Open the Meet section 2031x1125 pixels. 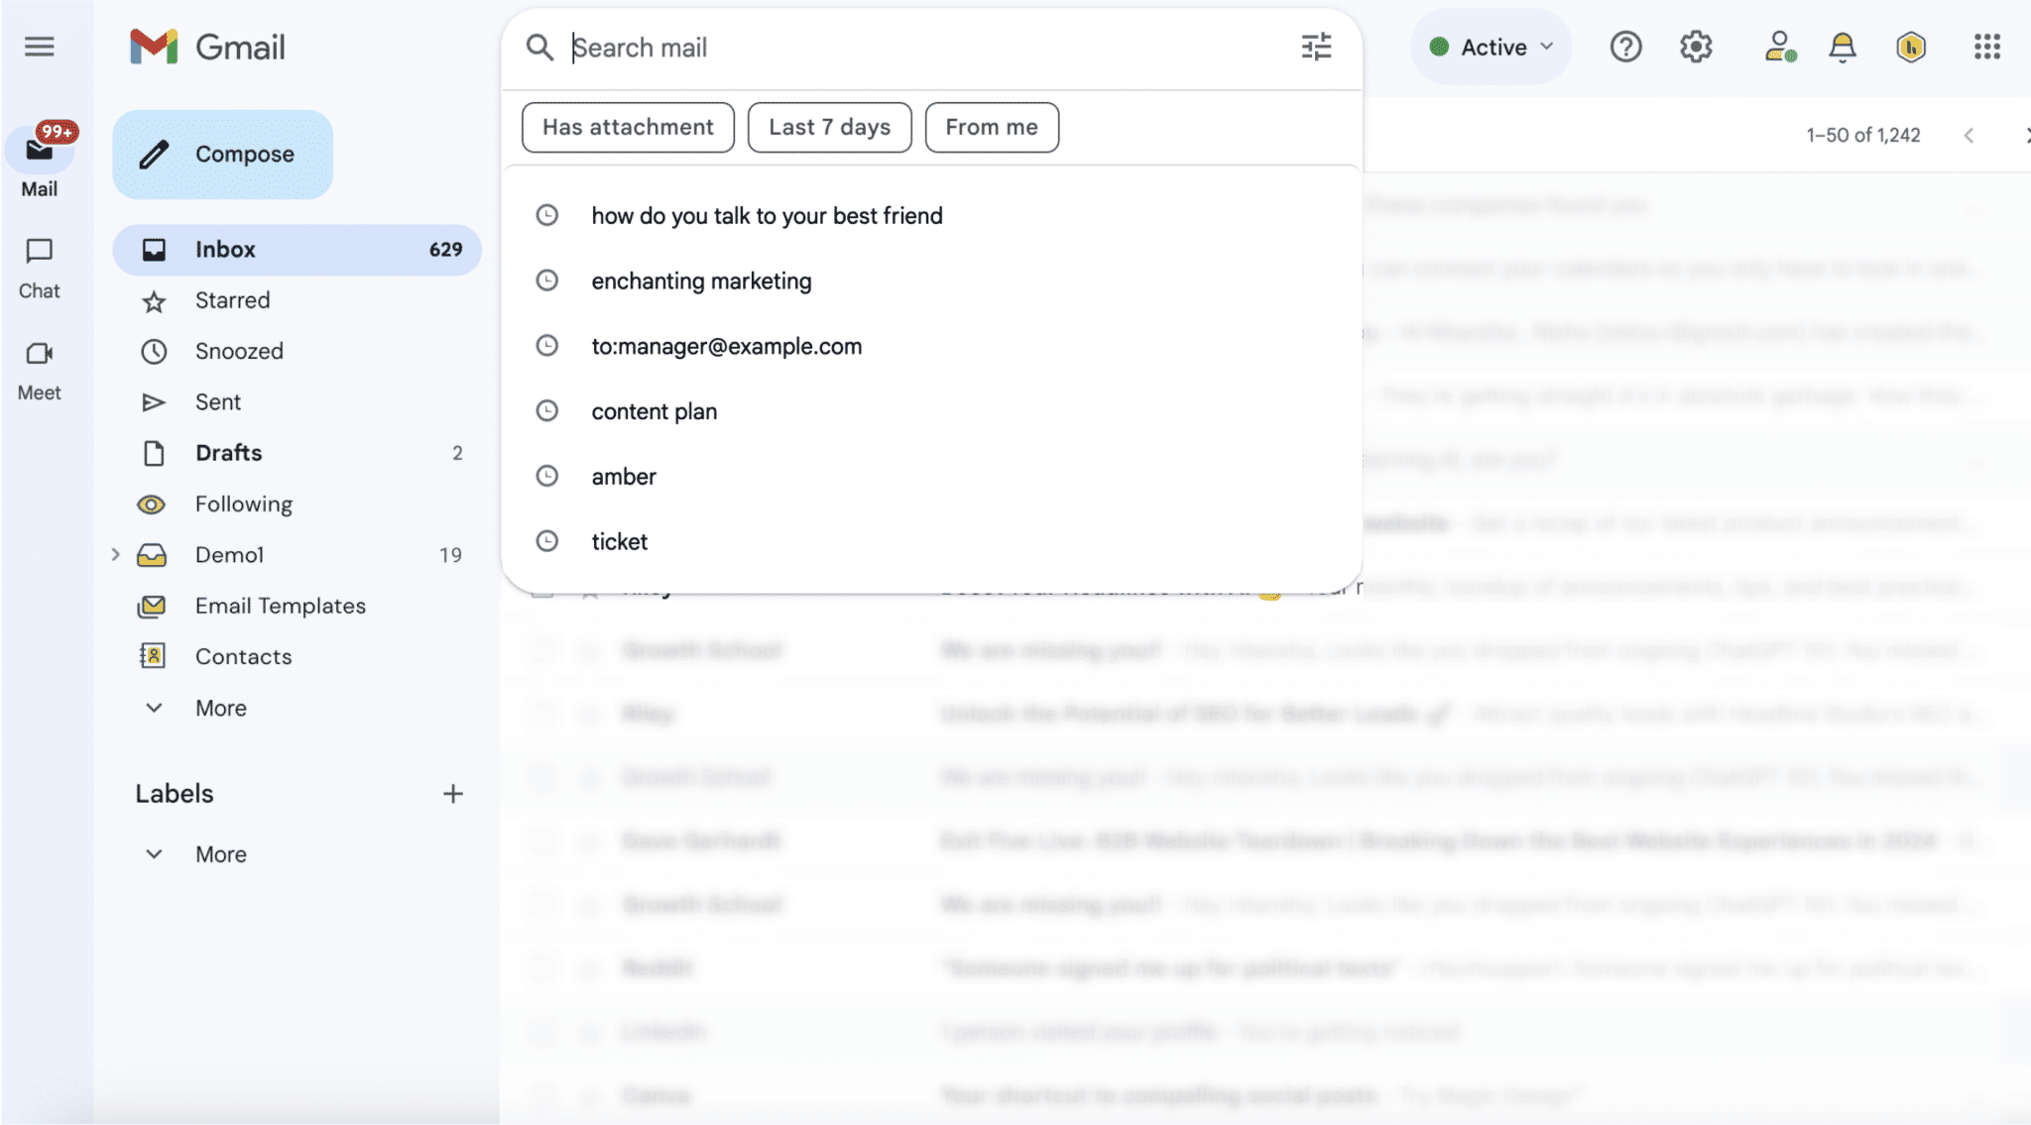click(39, 368)
